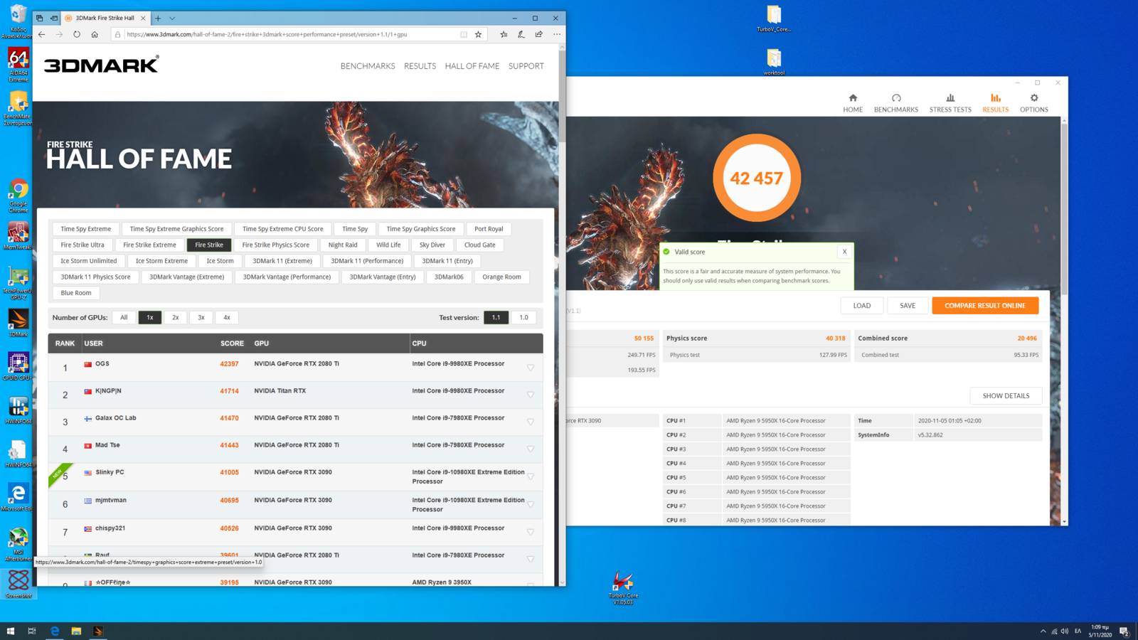Select the 3DMark Fire Strike Hall browser tab
This screenshot has height=640, width=1138.
point(105,18)
